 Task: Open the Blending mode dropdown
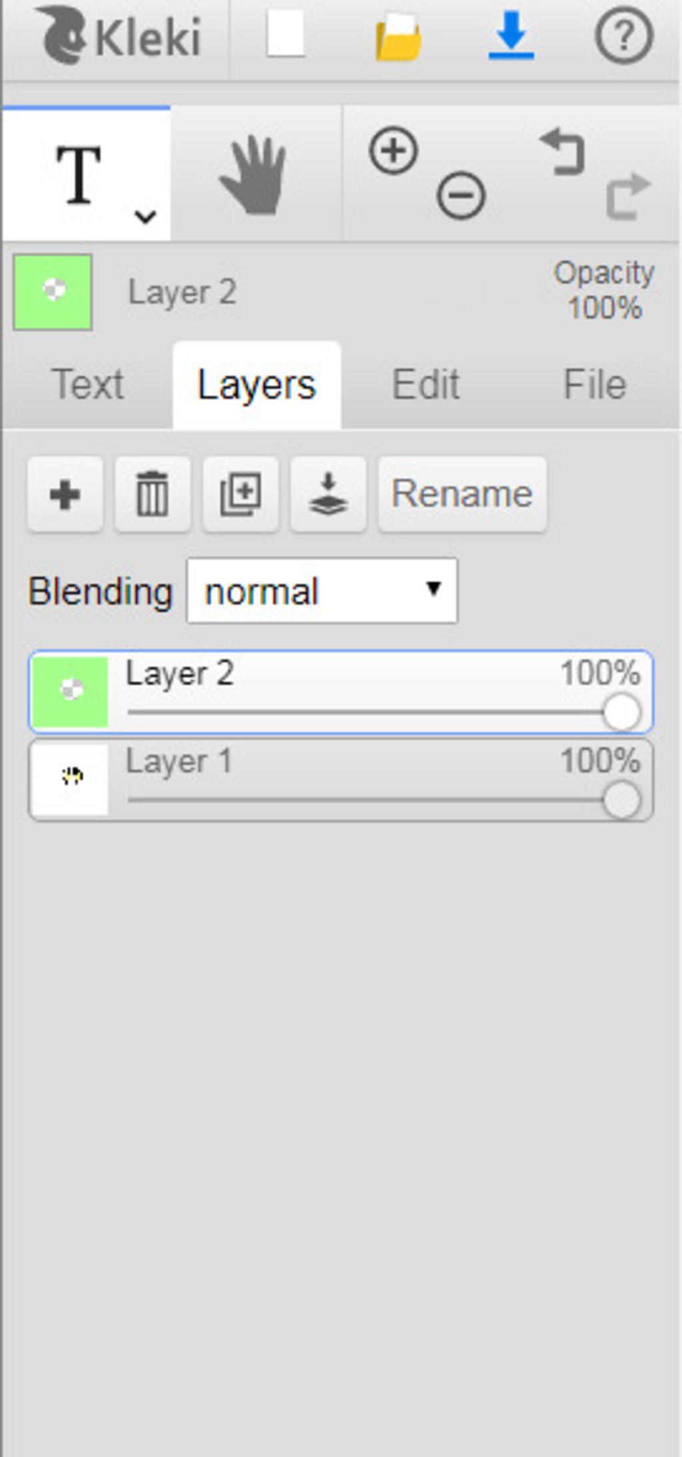[x=322, y=591]
